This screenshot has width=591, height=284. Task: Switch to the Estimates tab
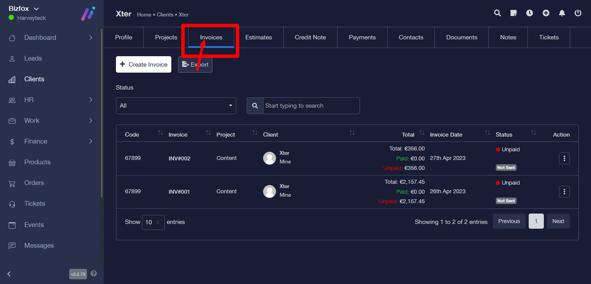[x=258, y=37]
